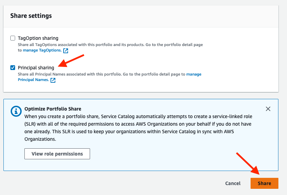Click the TagOption sharing description text
This screenshot has height=195, width=287.
(110, 47)
